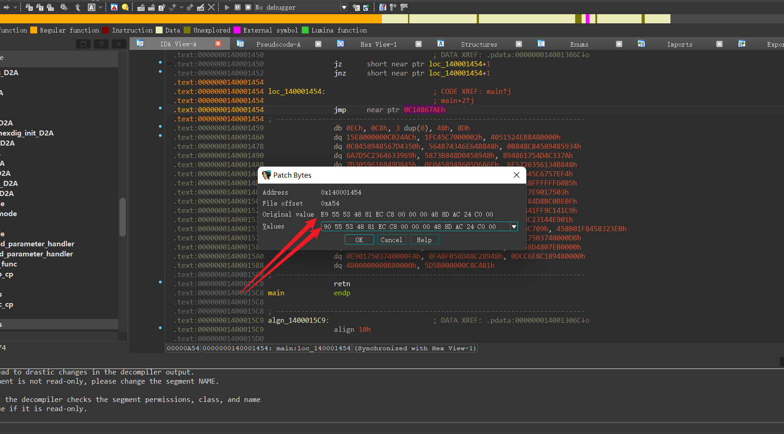Click the first binoculars search icon in toolbar
The width and height of the screenshot is (784, 434).
29,7
